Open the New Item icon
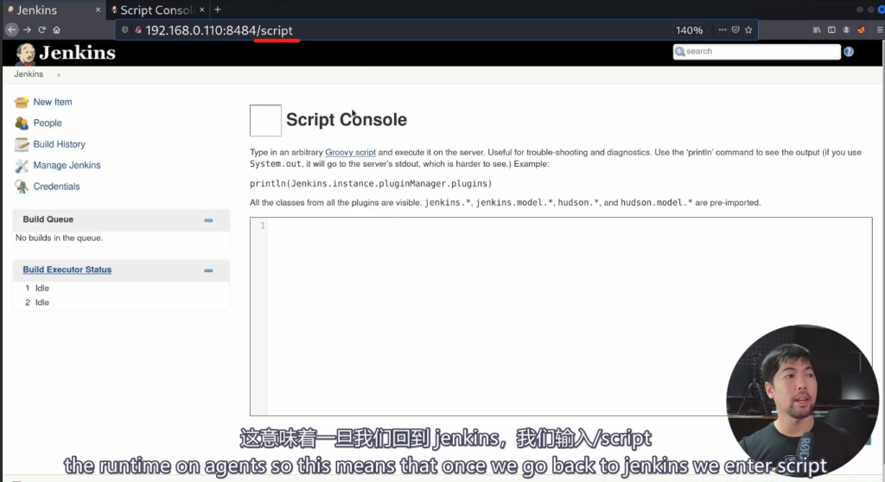The image size is (885, 482). pos(22,102)
